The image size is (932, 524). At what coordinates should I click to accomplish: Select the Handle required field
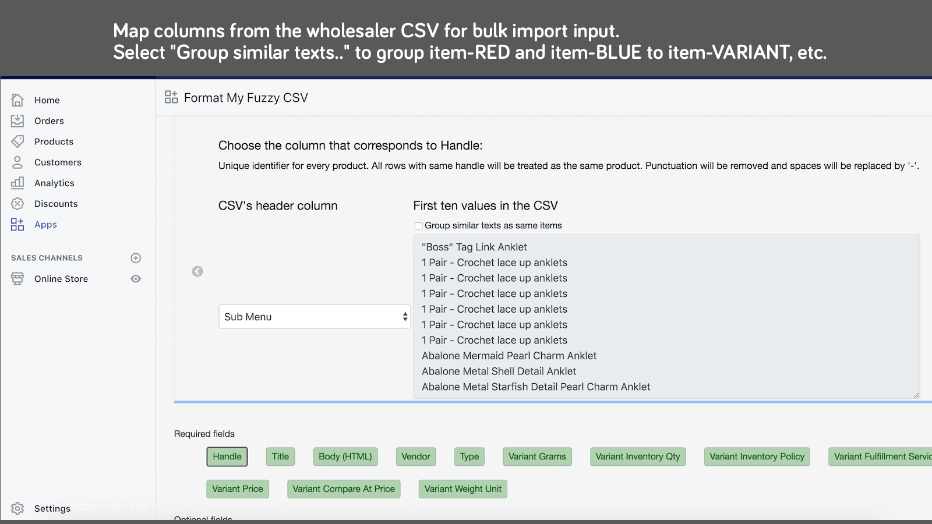(x=227, y=456)
